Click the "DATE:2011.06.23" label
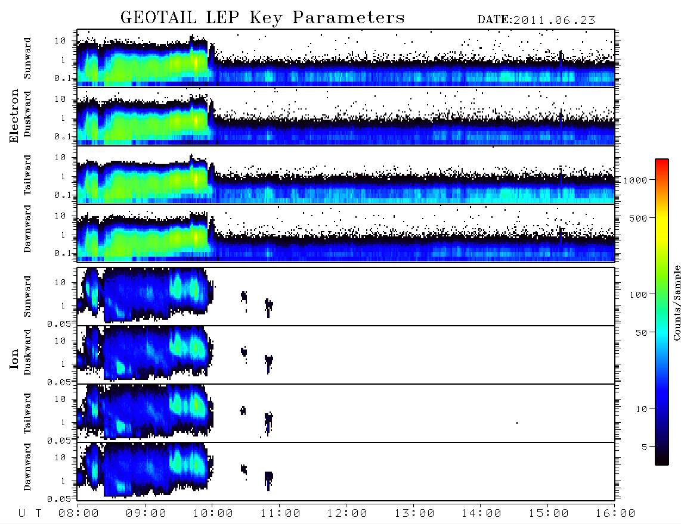 tap(536, 20)
